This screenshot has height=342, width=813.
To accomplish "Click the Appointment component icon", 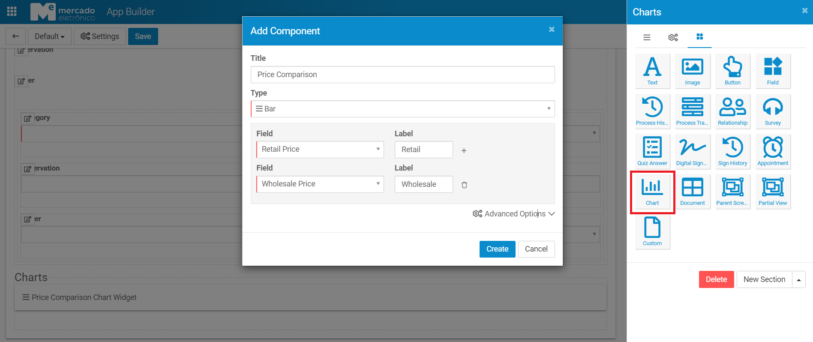I will coord(773,151).
